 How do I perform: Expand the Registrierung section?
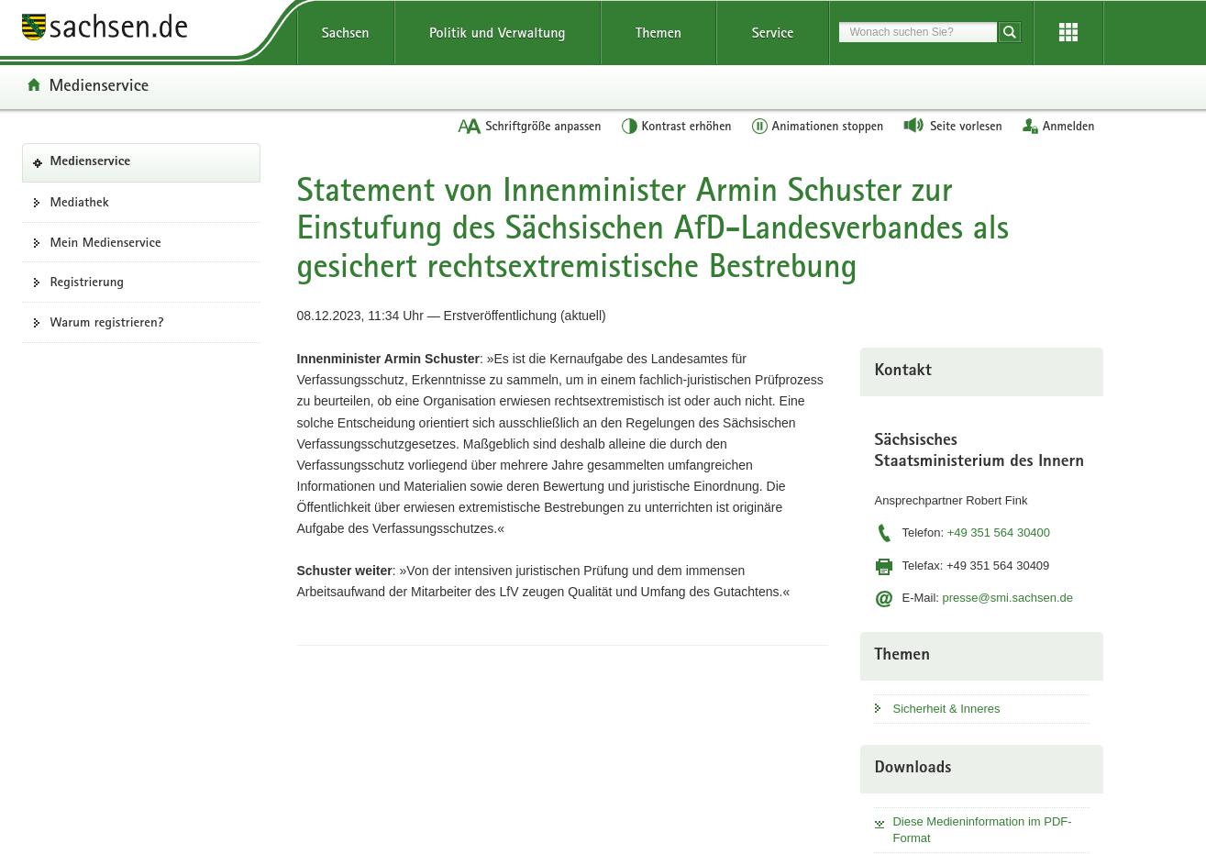point(86,282)
